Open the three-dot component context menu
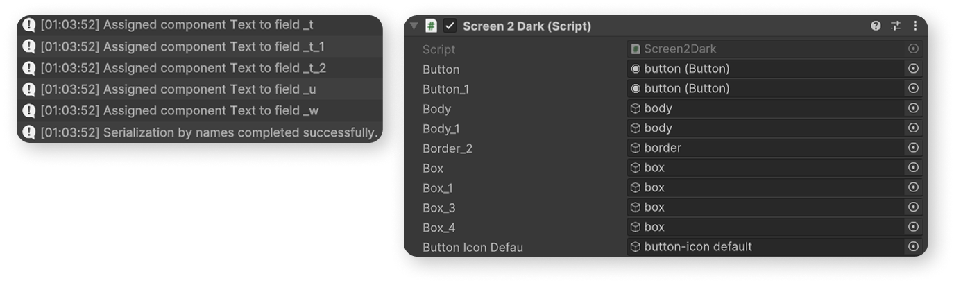This screenshot has height=283, width=954. pos(915,26)
